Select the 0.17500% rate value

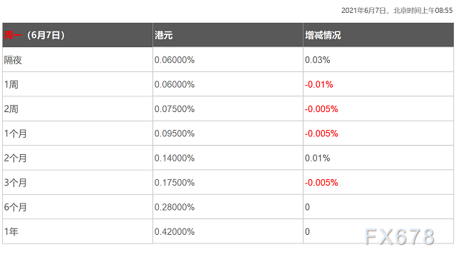[175, 183]
